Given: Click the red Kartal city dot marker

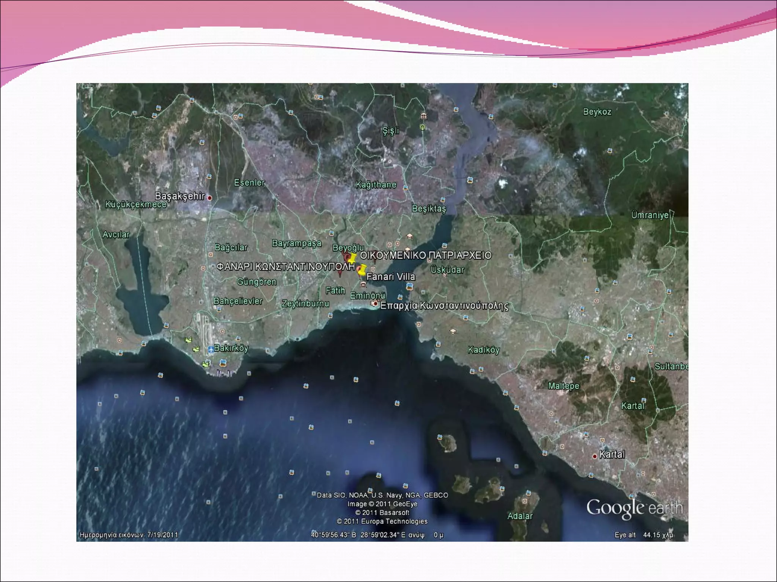Looking at the screenshot, I should click(595, 456).
